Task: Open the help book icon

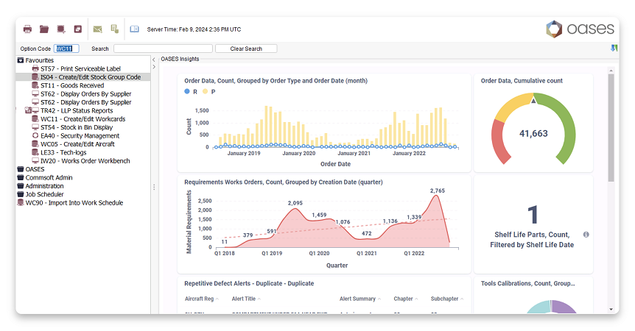Action: pyautogui.click(x=135, y=29)
